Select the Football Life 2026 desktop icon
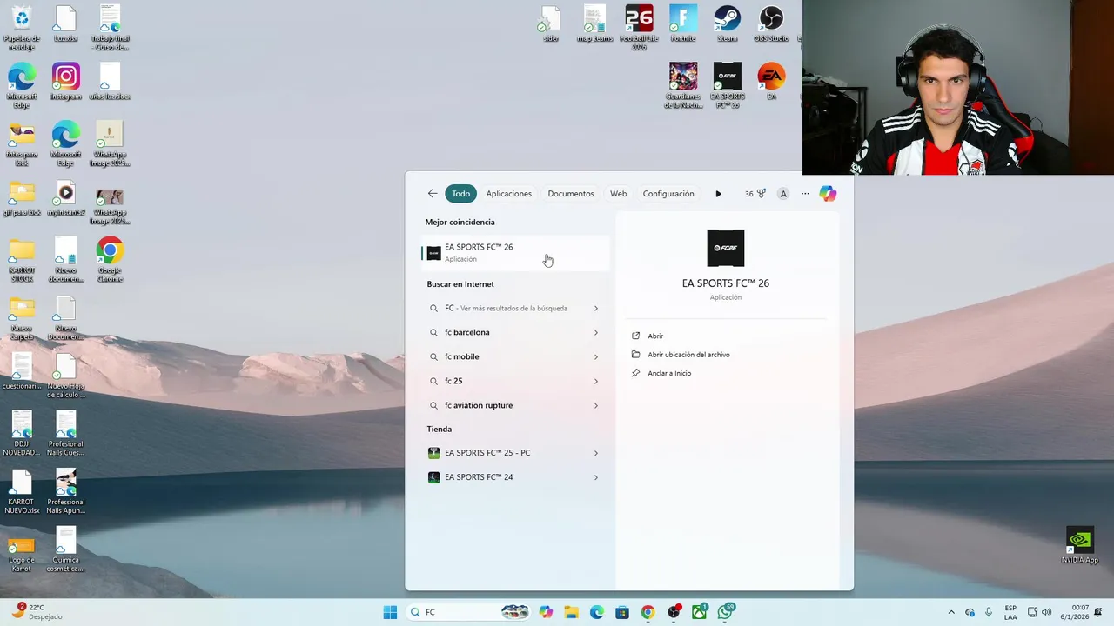The image size is (1114, 626). tap(639, 28)
